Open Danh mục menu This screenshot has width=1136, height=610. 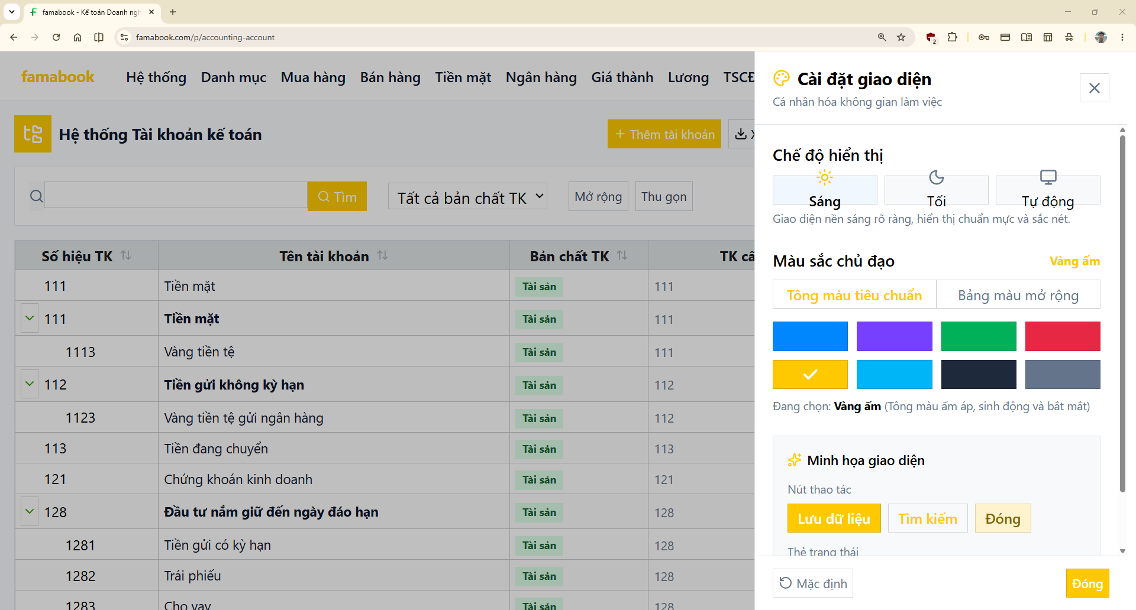click(234, 77)
